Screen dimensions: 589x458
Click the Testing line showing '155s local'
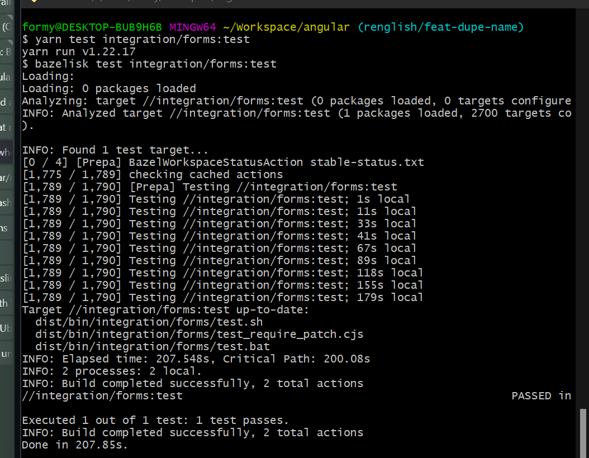tap(222, 285)
